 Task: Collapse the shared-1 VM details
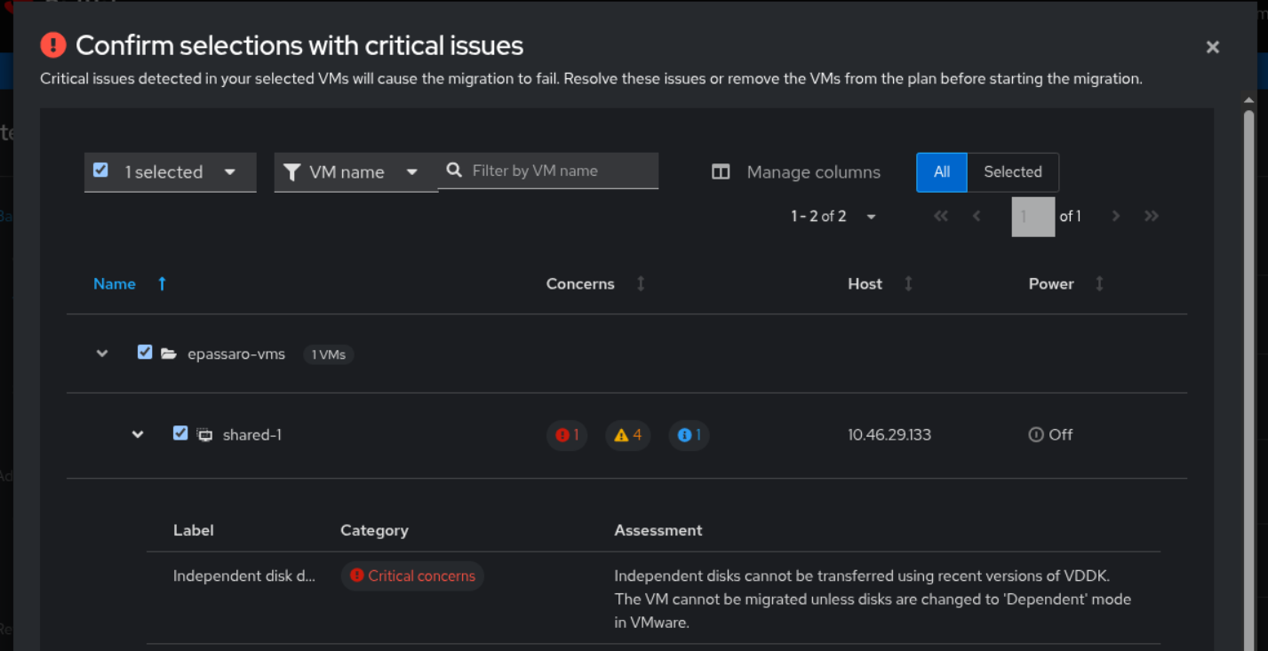(138, 434)
